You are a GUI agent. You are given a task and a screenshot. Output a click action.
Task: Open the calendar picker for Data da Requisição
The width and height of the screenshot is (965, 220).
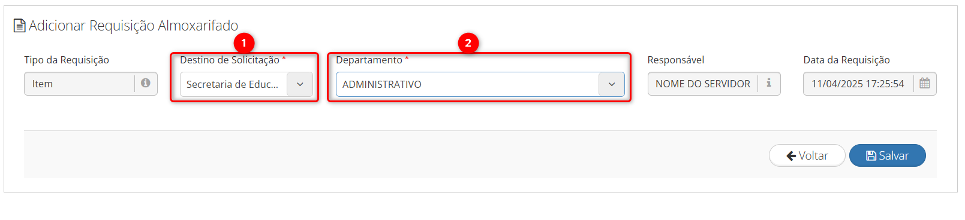(x=925, y=83)
